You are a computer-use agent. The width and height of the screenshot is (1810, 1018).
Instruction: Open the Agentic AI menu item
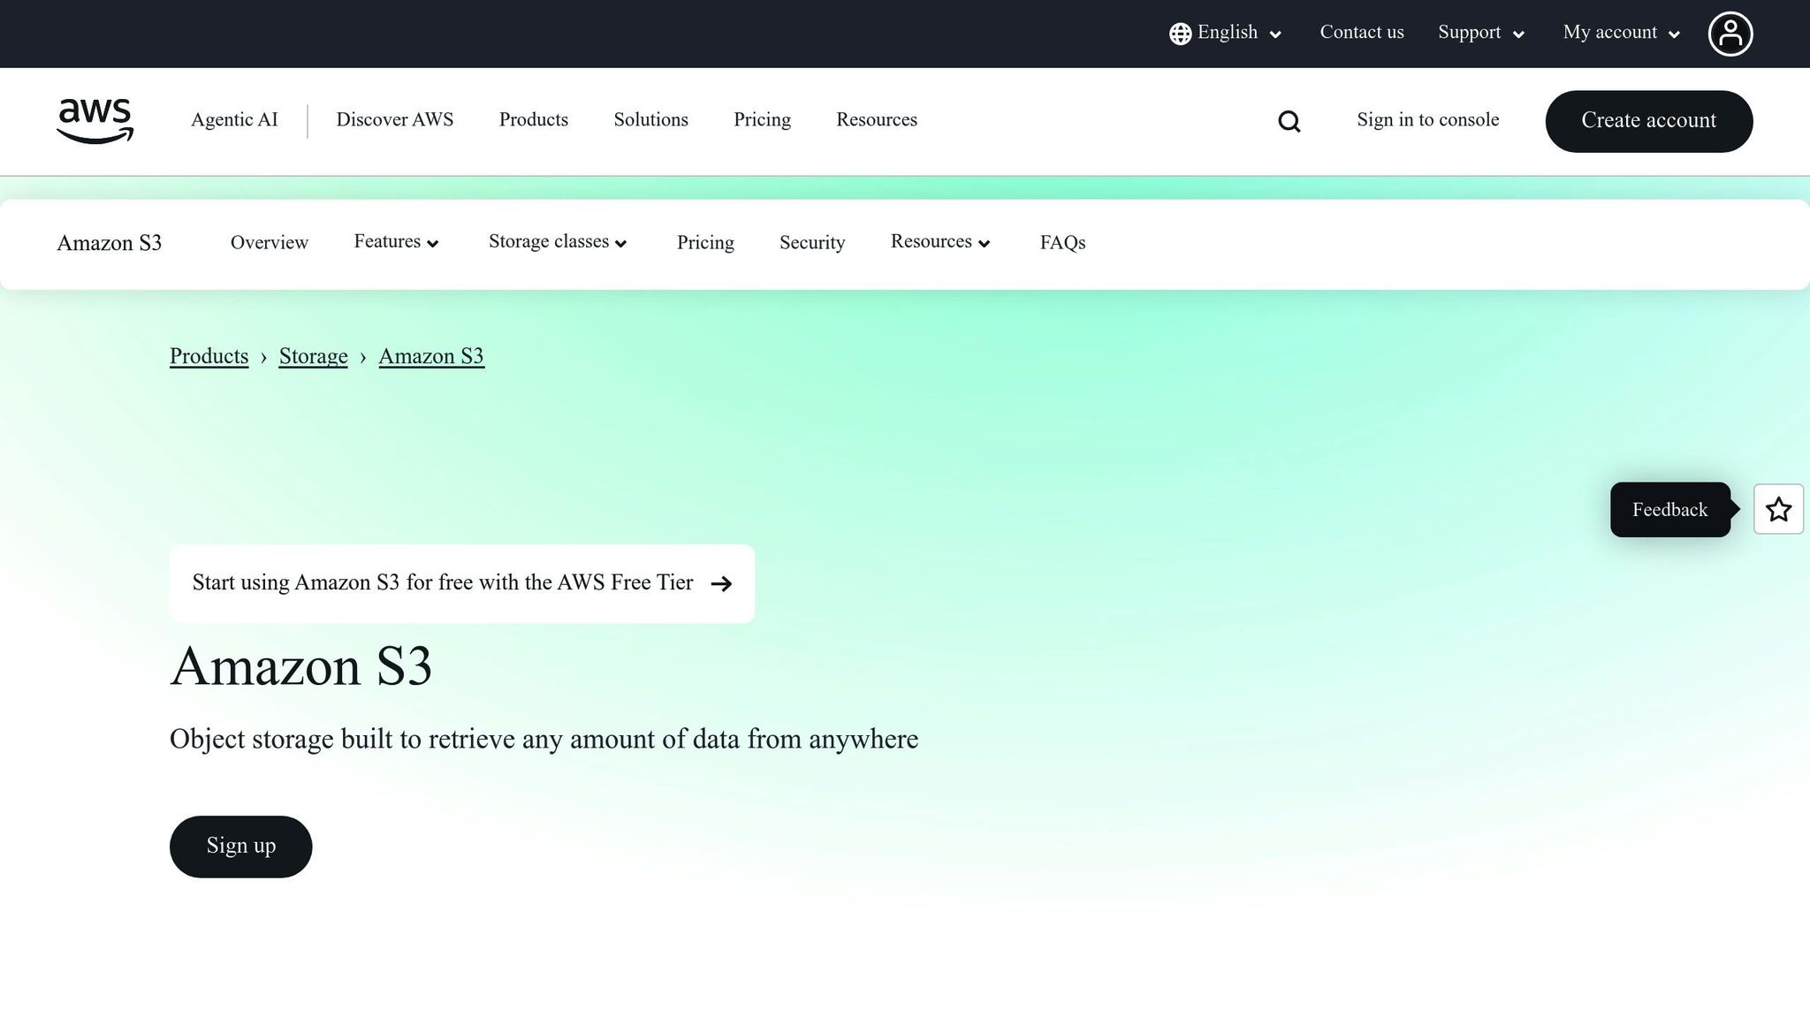pyautogui.click(x=234, y=120)
